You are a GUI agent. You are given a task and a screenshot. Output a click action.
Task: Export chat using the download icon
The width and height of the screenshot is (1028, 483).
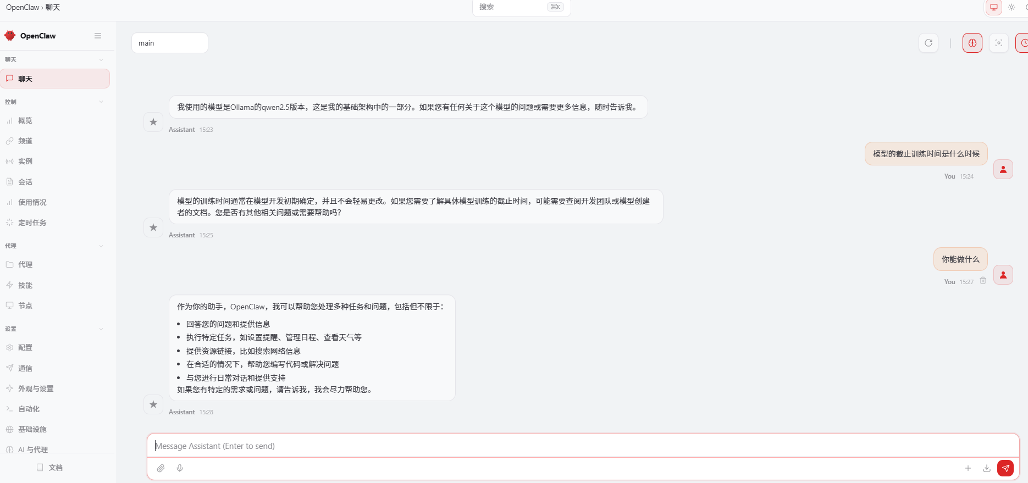coord(987,468)
